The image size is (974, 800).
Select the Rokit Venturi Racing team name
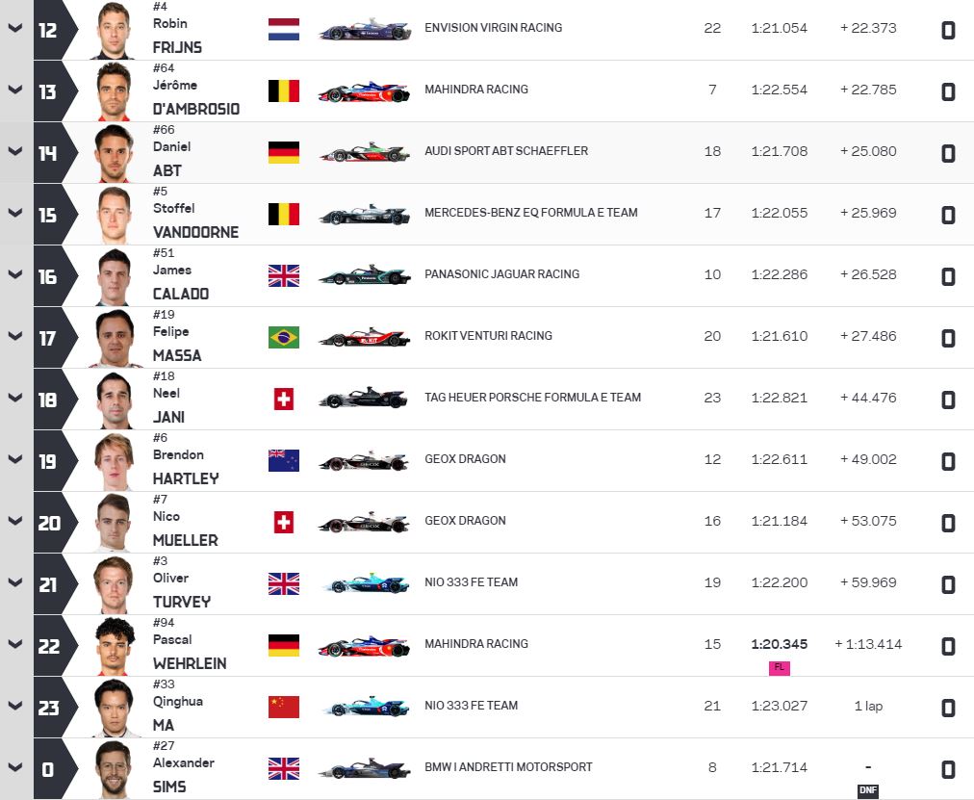coord(488,336)
